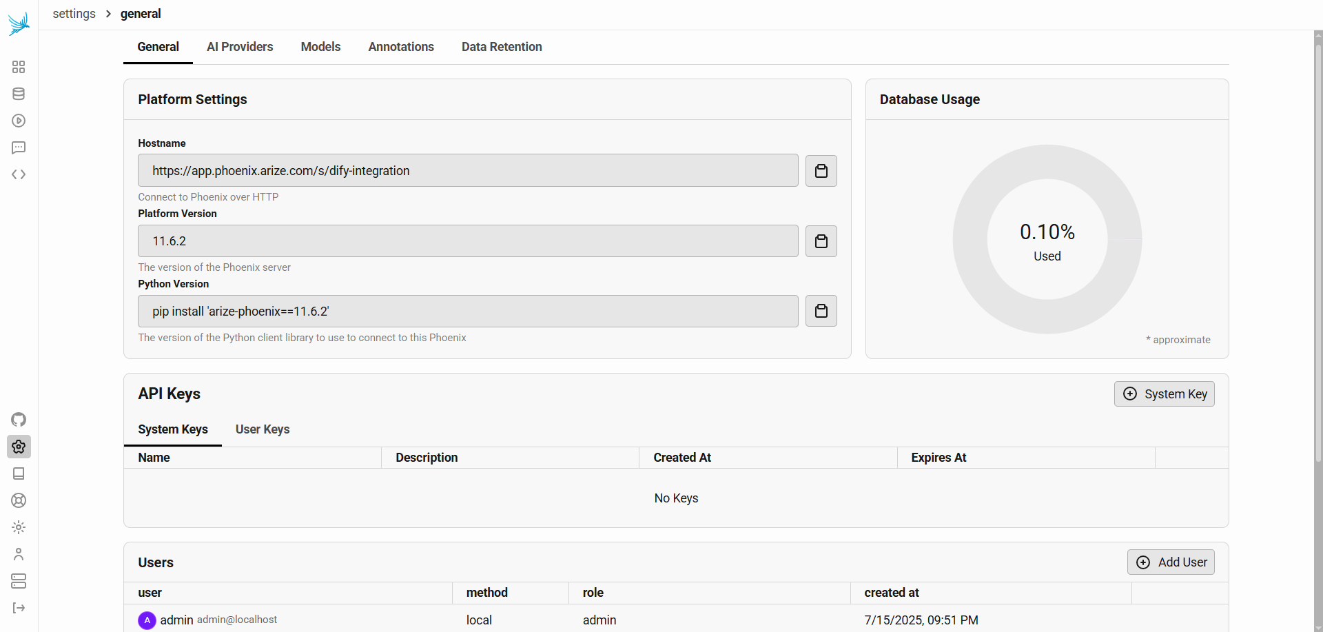Click the lifebuoy support icon
Viewport: 1323px width, 632px height.
pos(19,500)
